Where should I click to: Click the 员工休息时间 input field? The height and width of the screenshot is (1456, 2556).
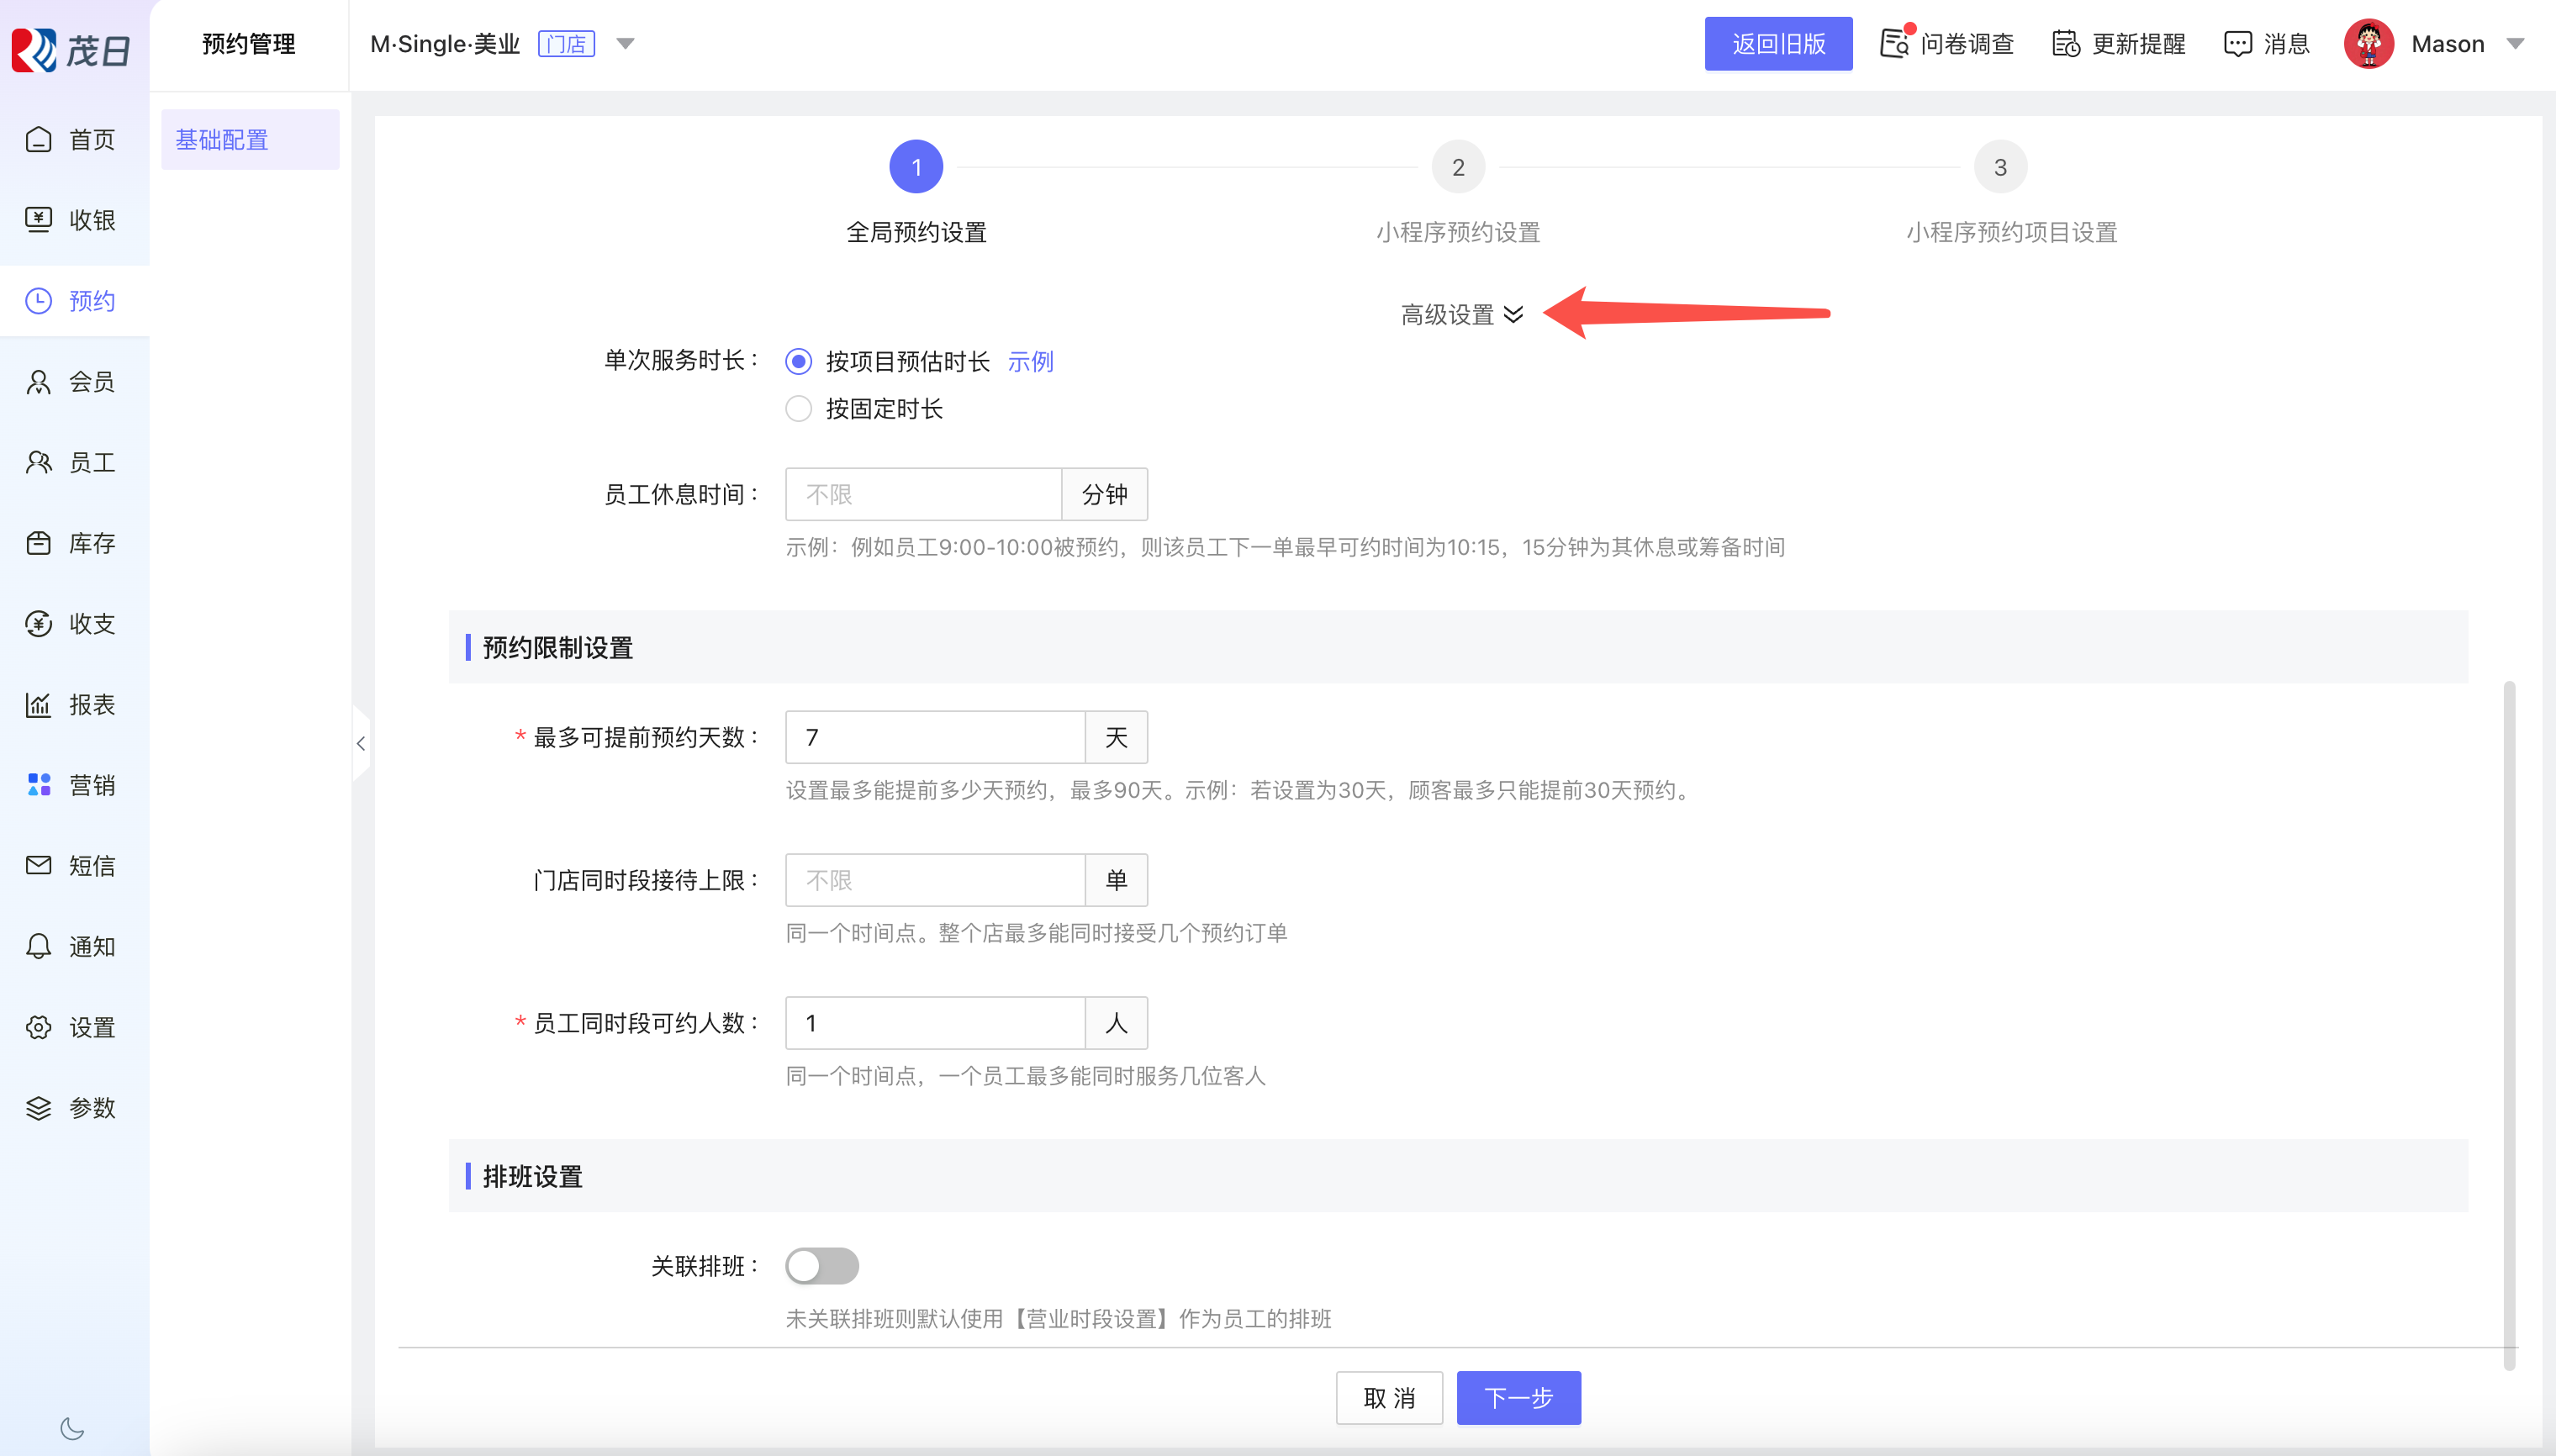tap(922, 494)
